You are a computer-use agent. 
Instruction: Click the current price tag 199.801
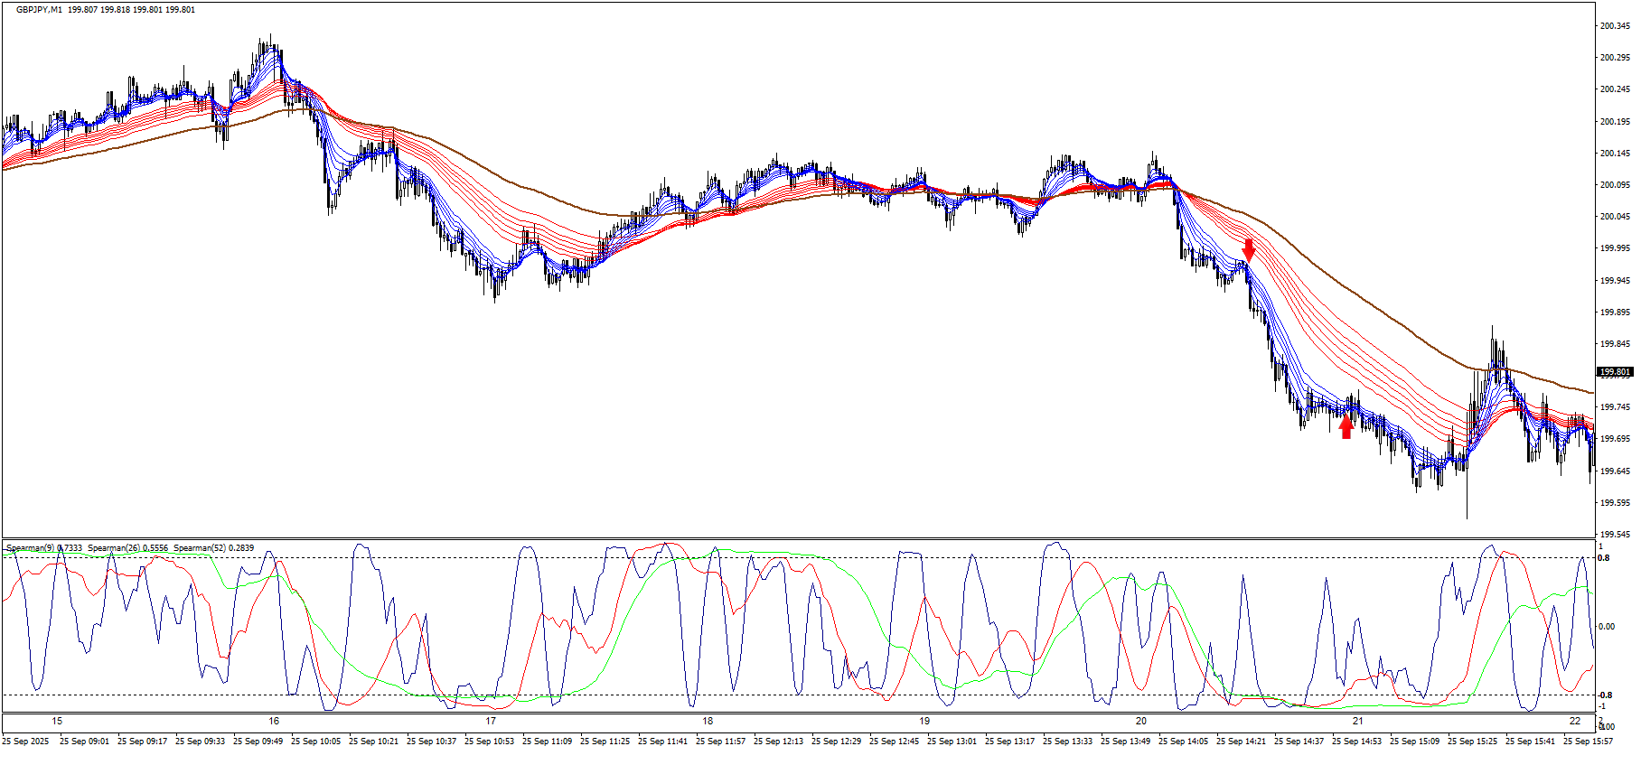coord(1614,372)
